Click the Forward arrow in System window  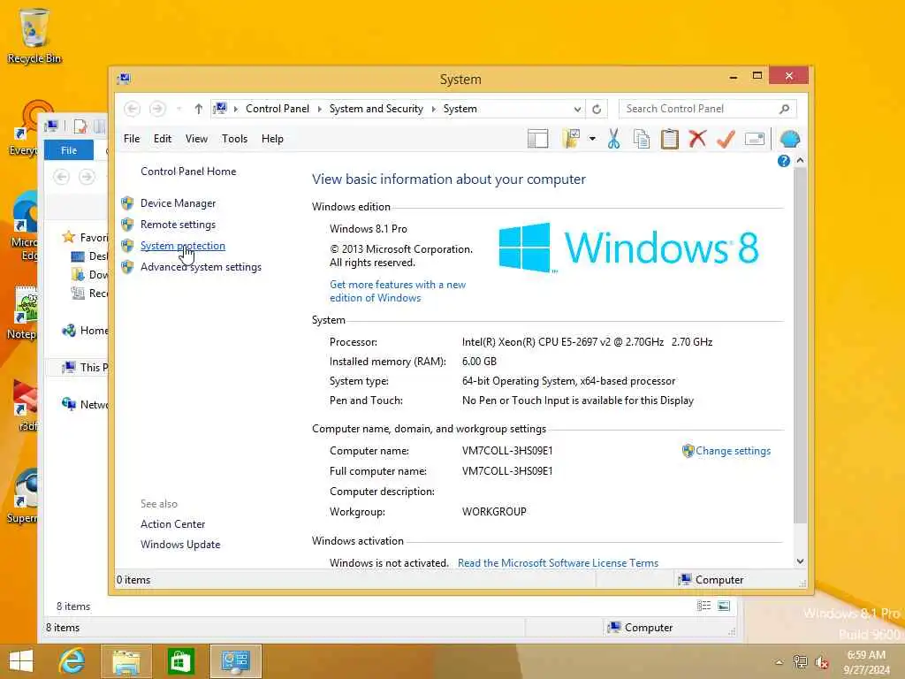[157, 109]
